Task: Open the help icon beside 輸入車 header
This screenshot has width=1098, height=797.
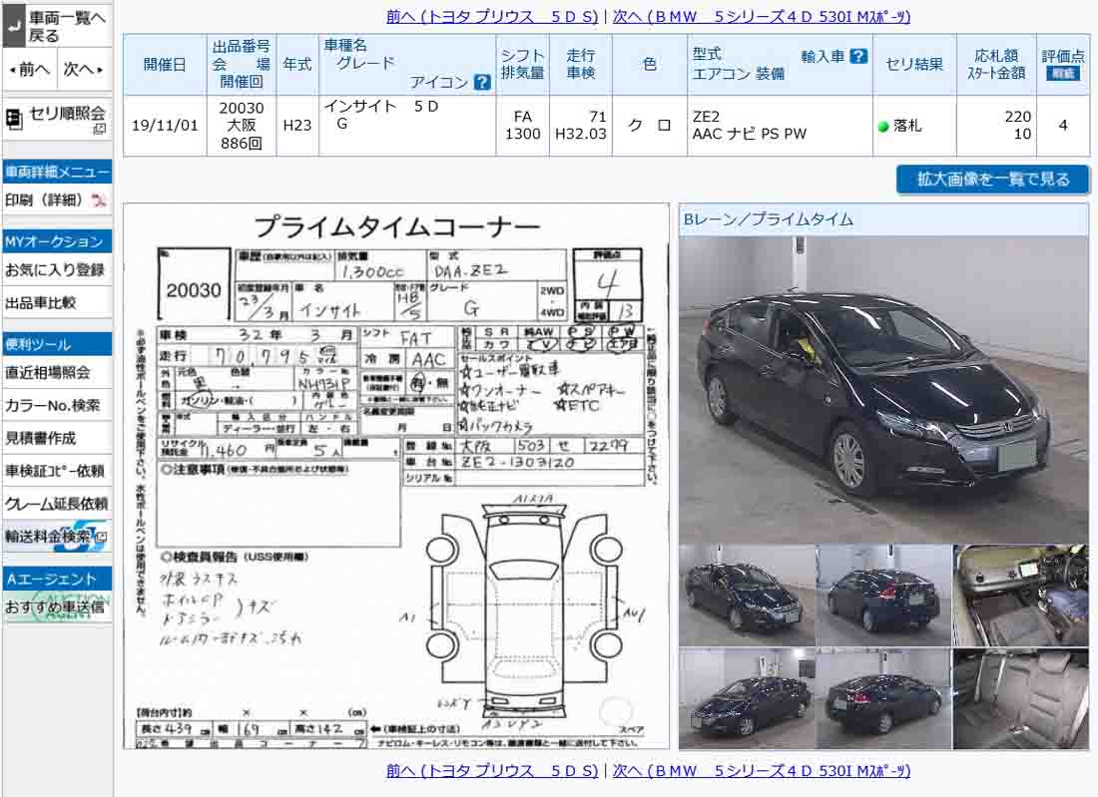Action: (x=858, y=56)
